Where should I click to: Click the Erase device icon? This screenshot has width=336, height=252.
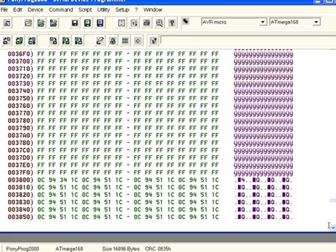[100, 41]
